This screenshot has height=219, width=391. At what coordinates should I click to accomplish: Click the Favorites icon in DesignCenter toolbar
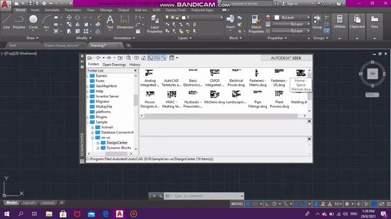tap(137, 58)
